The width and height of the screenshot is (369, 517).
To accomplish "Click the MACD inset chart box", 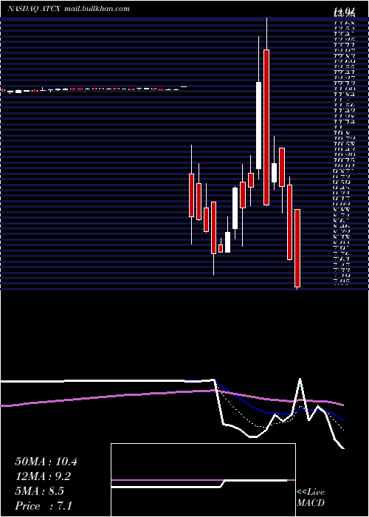I will tap(203, 480).
